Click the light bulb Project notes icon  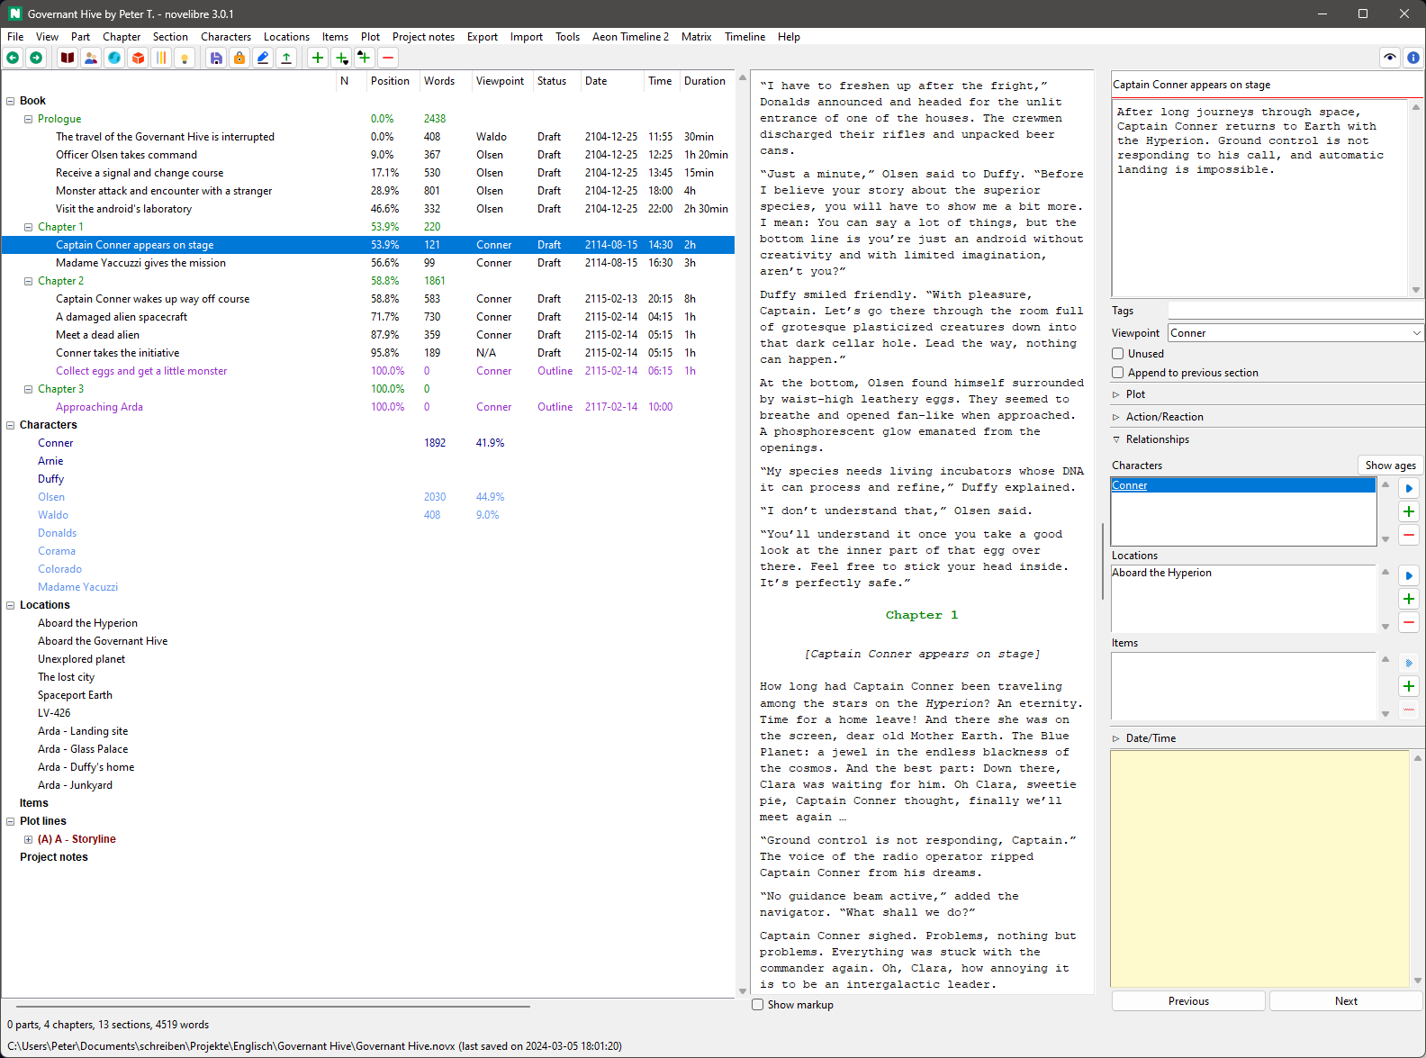(x=185, y=58)
